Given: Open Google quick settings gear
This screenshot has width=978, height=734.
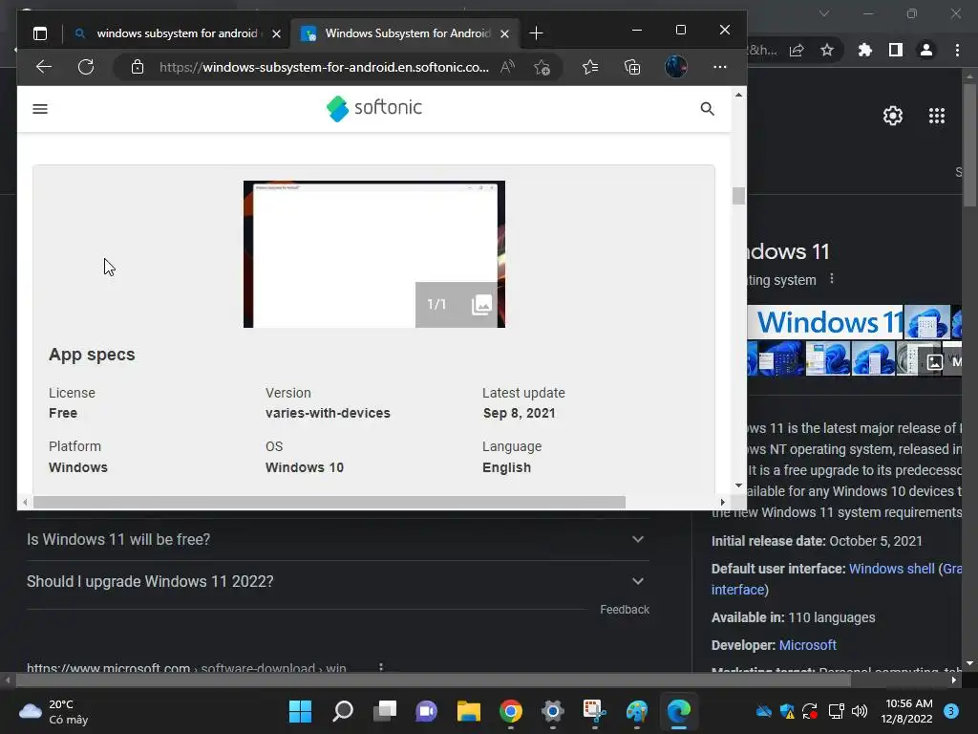Looking at the screenshot, I should (x=893, y=116).
